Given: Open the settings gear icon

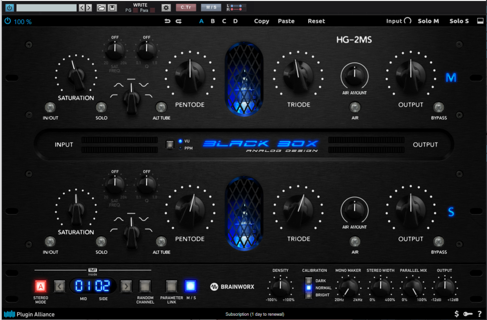Looking at the screenshot, I should (x=166, y=8).
